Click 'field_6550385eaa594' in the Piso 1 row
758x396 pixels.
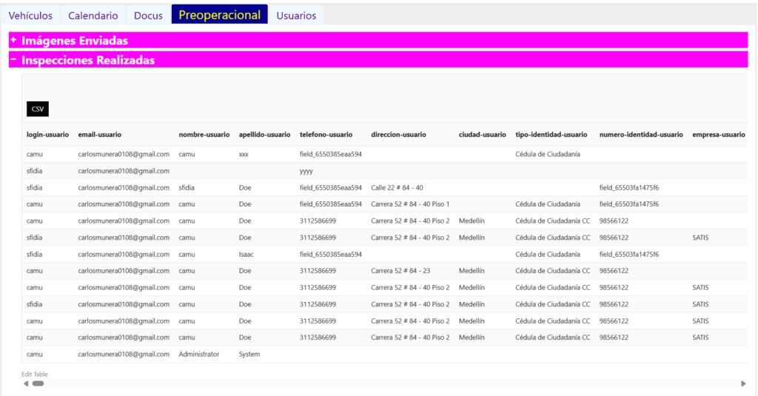(x=331, y=204)
